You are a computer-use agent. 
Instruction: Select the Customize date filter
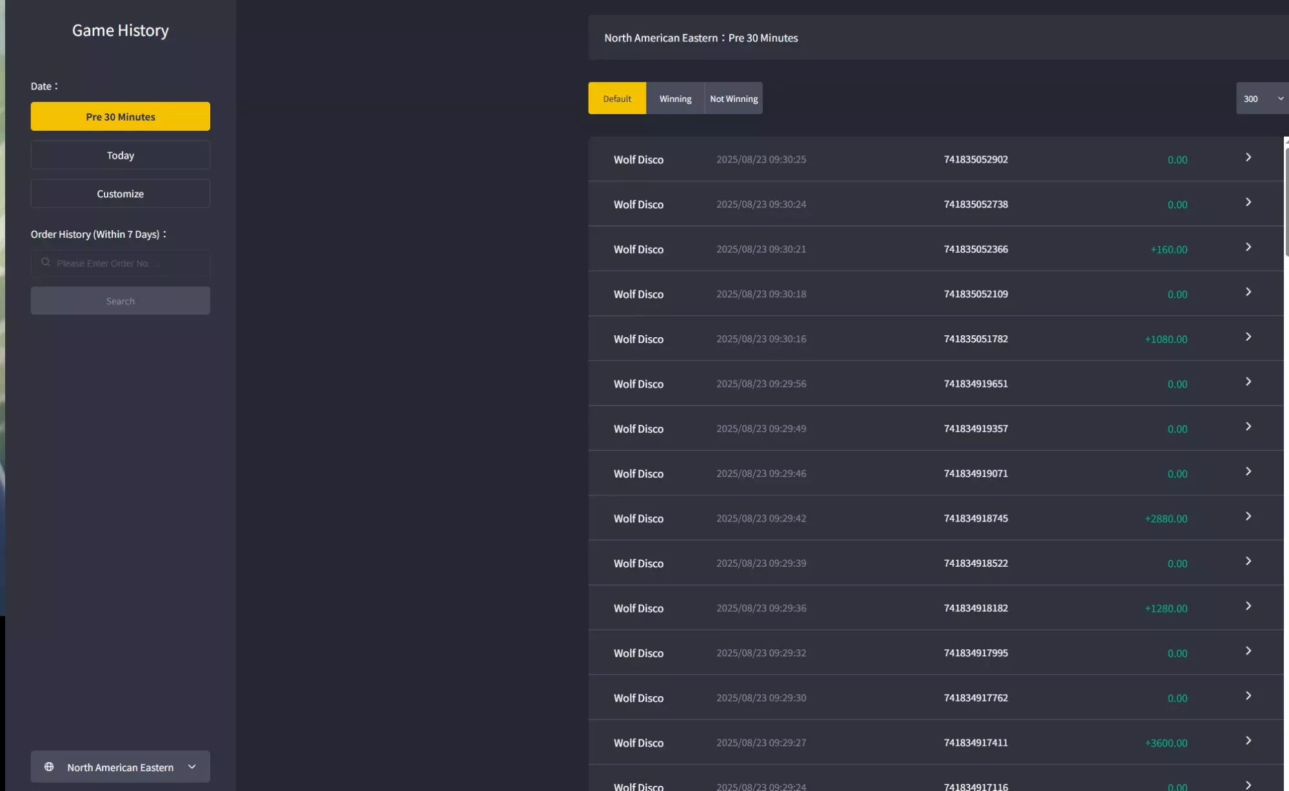point(121,193)
